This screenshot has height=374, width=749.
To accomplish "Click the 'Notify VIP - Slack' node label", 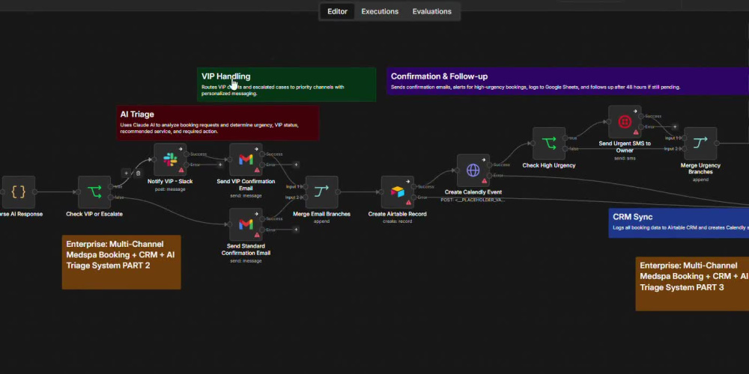I will [x=170, y=181].
